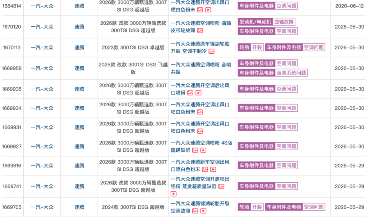The width and height of the screenshot is (373, 217).
Task: Click complaint number 1669935
Action: pyautogui.click(x=12, y=89)
